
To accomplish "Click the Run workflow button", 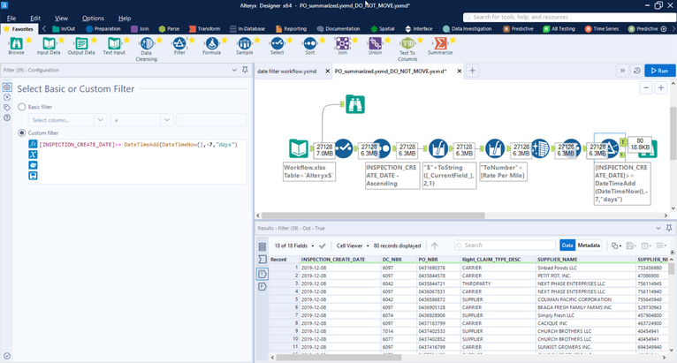I will coord(660,71).
